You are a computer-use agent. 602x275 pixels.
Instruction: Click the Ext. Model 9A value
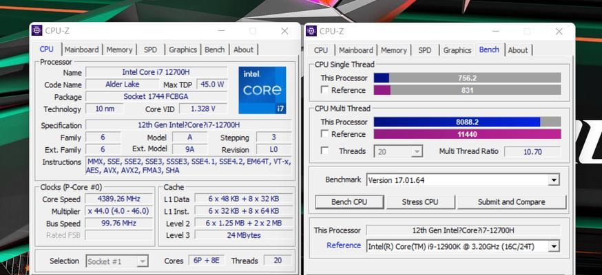click(x=189, y=149)
